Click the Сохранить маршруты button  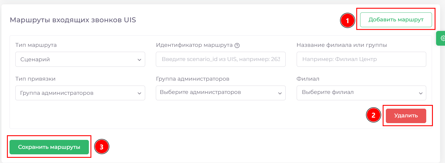tap(49, 147)
